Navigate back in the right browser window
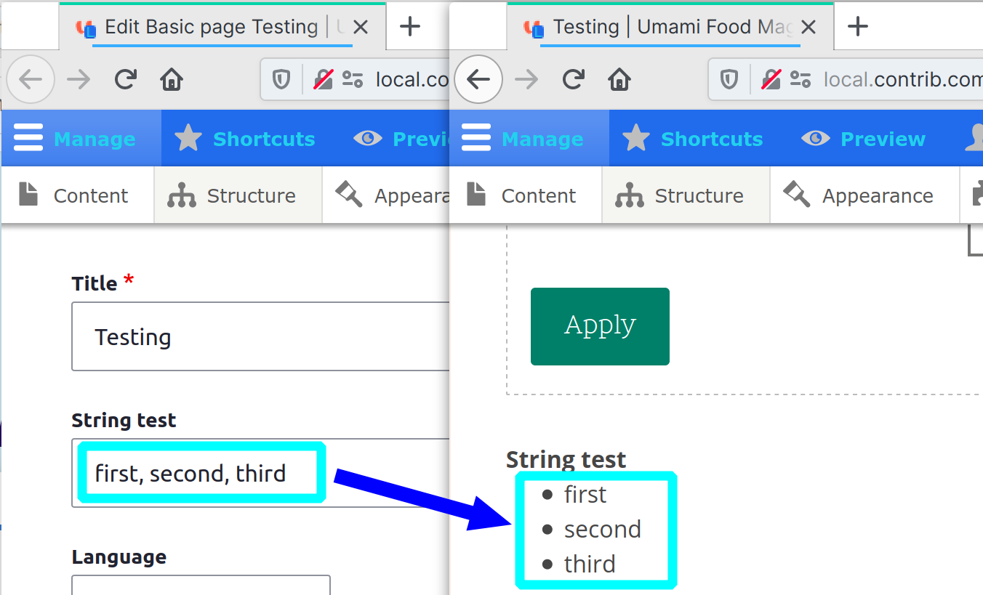 478,79
